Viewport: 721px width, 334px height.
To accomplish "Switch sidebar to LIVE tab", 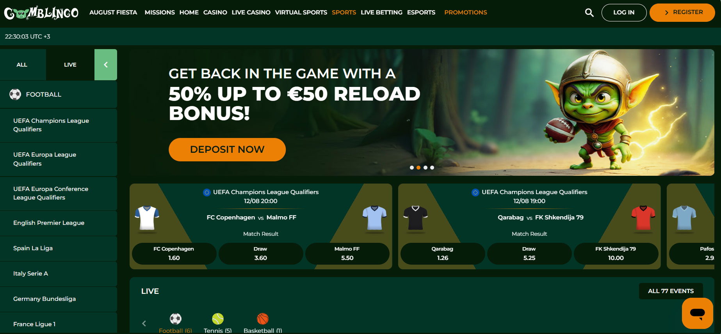I will click(x=70, y=65).
